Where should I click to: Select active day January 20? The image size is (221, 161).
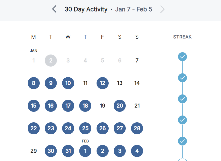tap(120, 106)
